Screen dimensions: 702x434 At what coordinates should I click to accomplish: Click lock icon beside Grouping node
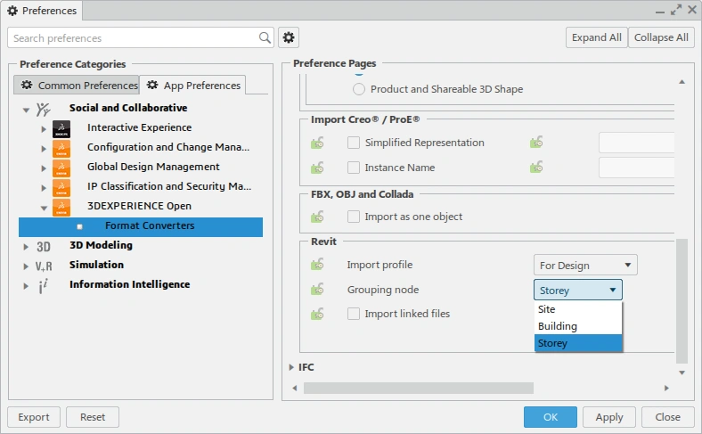click(317, 290)
